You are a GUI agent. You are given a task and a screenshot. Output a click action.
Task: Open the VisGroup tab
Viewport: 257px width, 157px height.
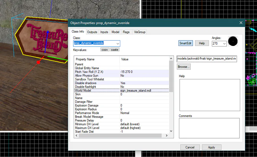point(140,32)
